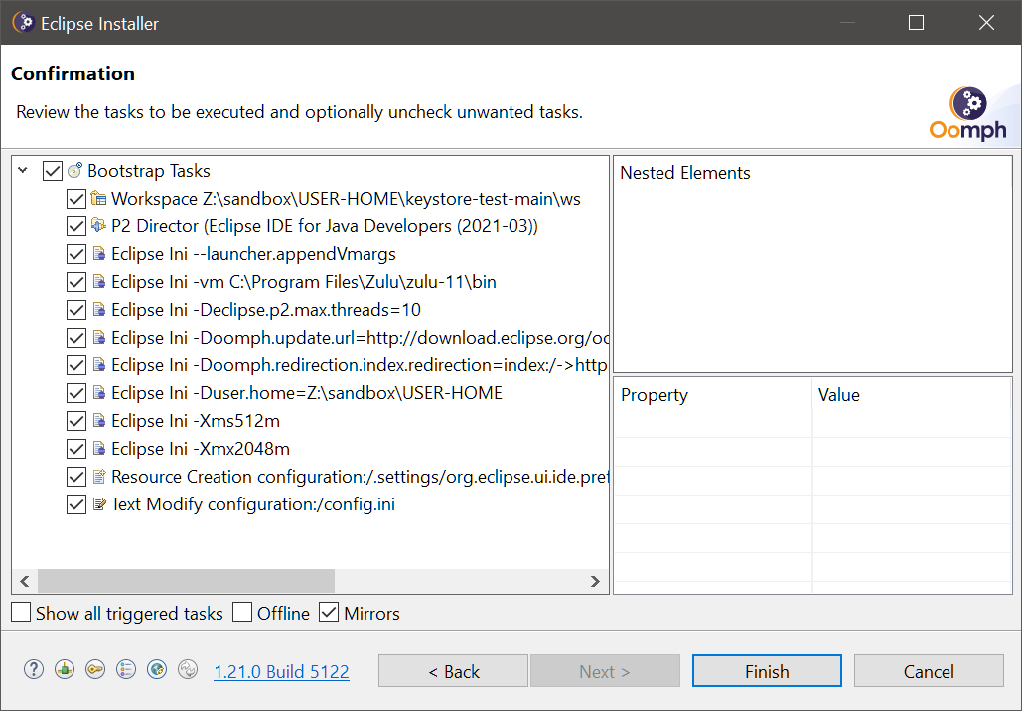Click the horizontal scrollbar left arrow
1022x711 pixels.
(x=25, y=581)
